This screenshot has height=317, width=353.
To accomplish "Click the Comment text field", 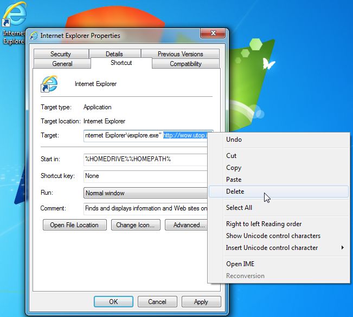I will [145, 209].
